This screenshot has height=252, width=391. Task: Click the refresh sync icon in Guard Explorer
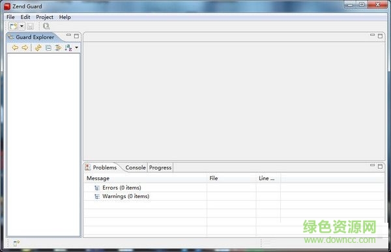coord(38,47)
